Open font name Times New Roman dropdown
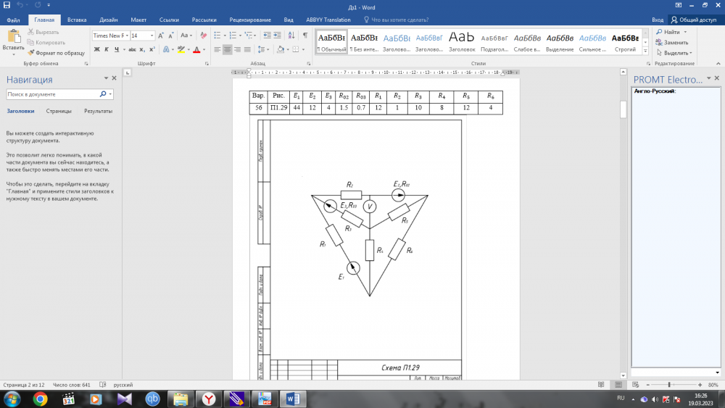Image resolution: width=725 pixels, height=408 pixels. [127, 36]
